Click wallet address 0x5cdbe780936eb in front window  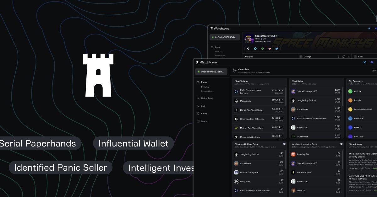[x=210, y=72]
